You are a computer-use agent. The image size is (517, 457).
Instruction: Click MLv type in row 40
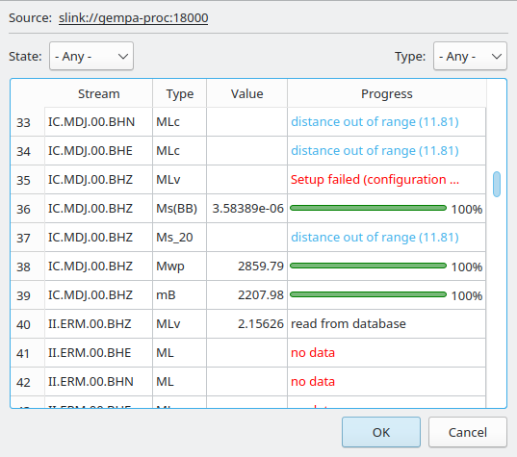180,324
